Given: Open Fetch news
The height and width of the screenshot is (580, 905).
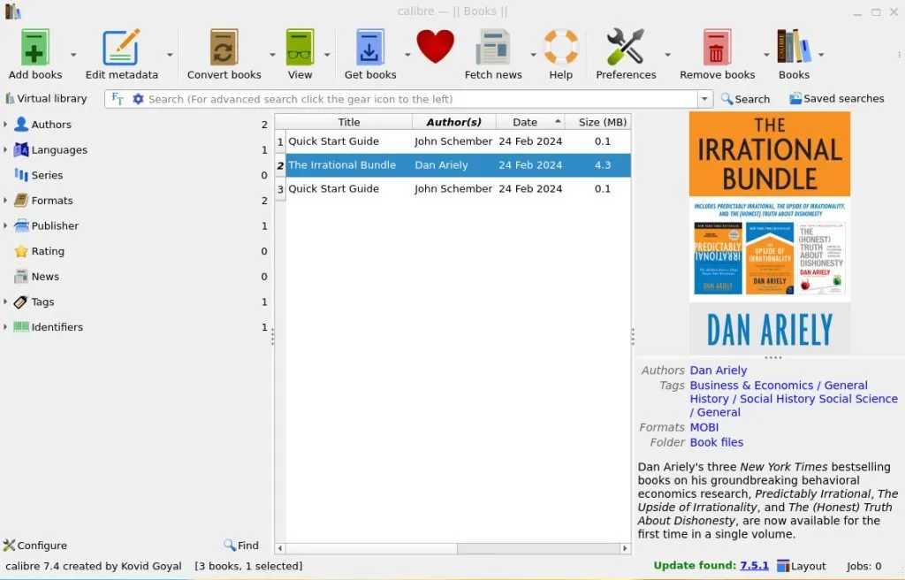Looking at the screenshot, I should 493,48.
